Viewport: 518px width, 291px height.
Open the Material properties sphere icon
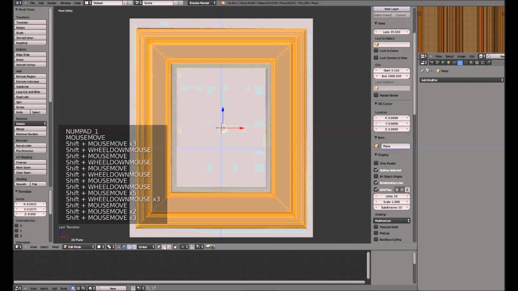471,63
